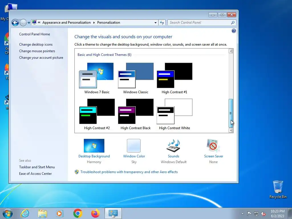
Task: Open Ease of Access Center link
Action: pos(35,174)
